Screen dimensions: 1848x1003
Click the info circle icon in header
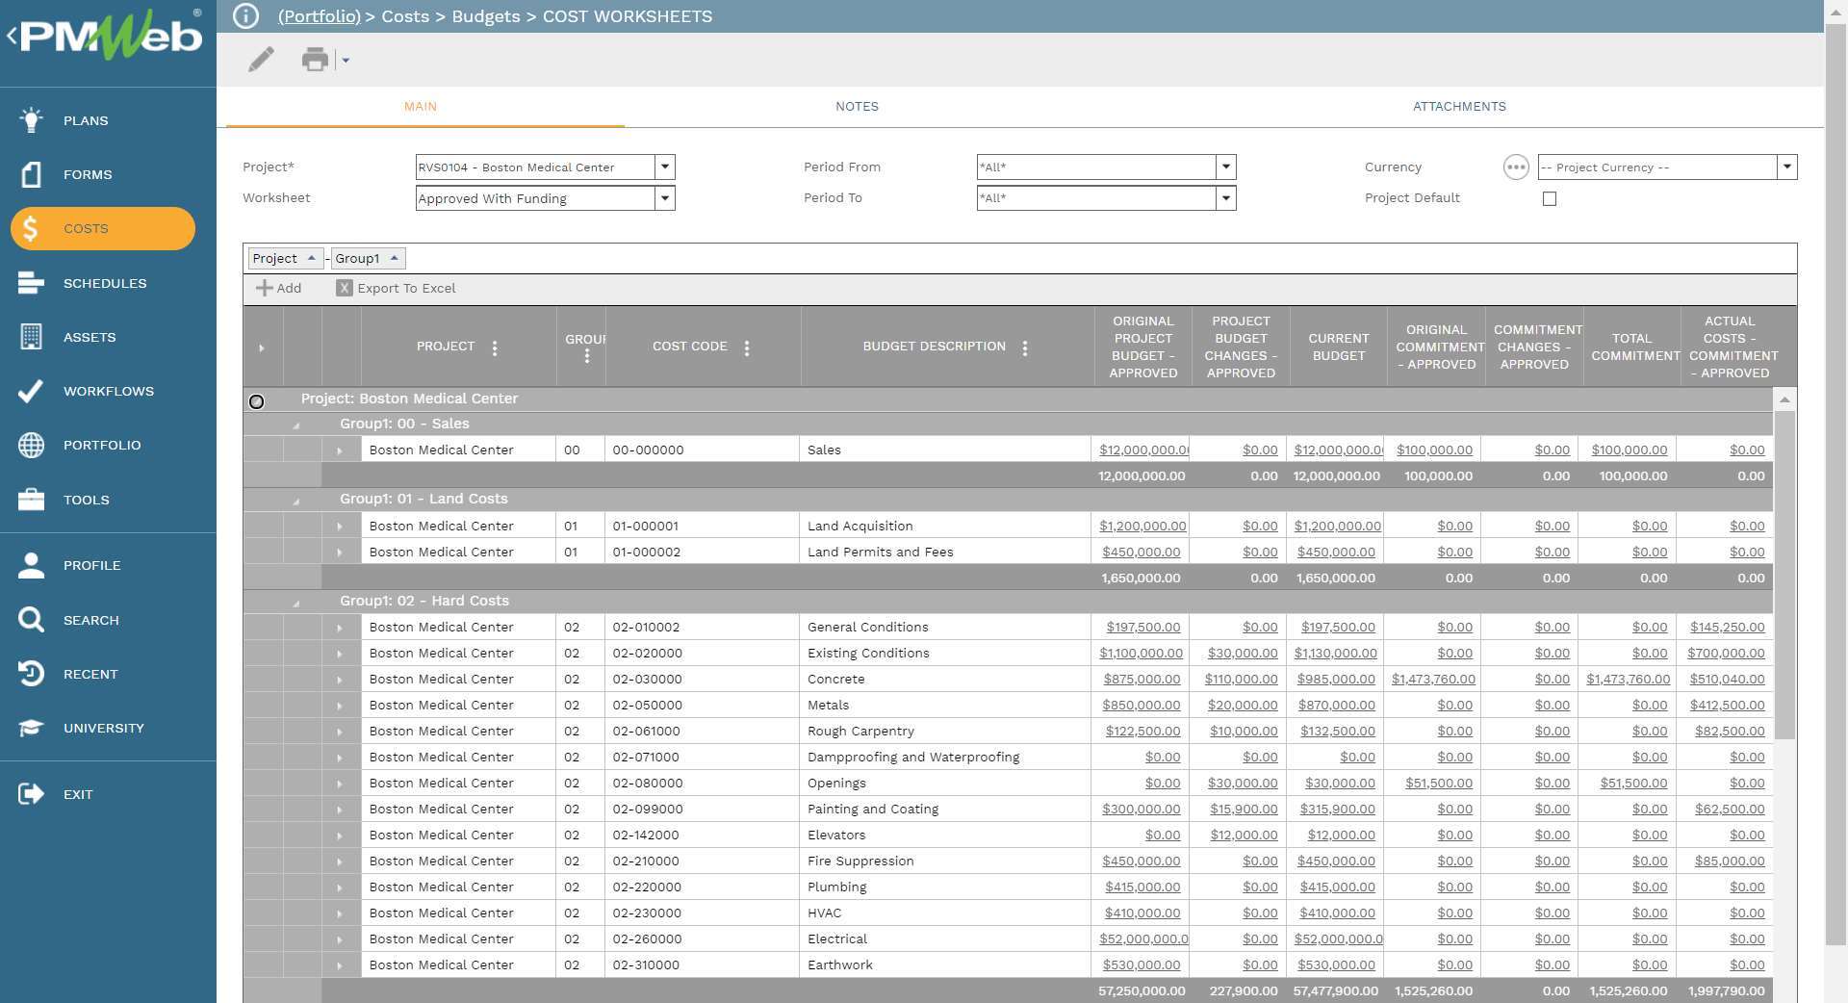coord(246,16)
